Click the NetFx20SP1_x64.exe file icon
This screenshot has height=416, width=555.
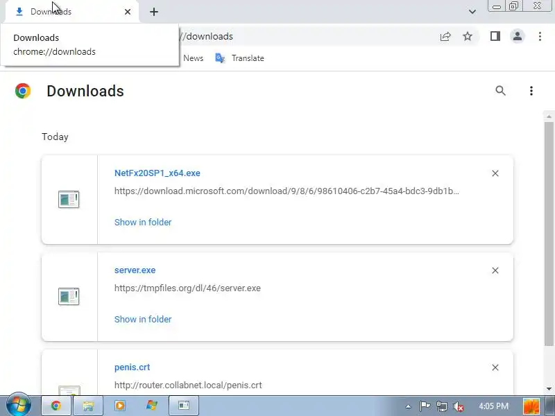coord(69,199)
